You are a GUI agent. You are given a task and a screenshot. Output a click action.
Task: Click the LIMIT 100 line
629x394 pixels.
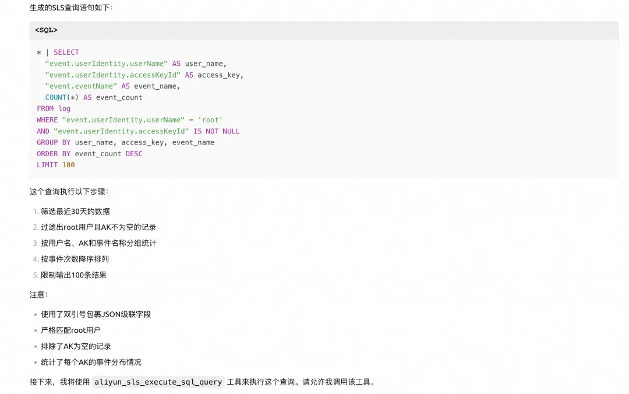56,165
